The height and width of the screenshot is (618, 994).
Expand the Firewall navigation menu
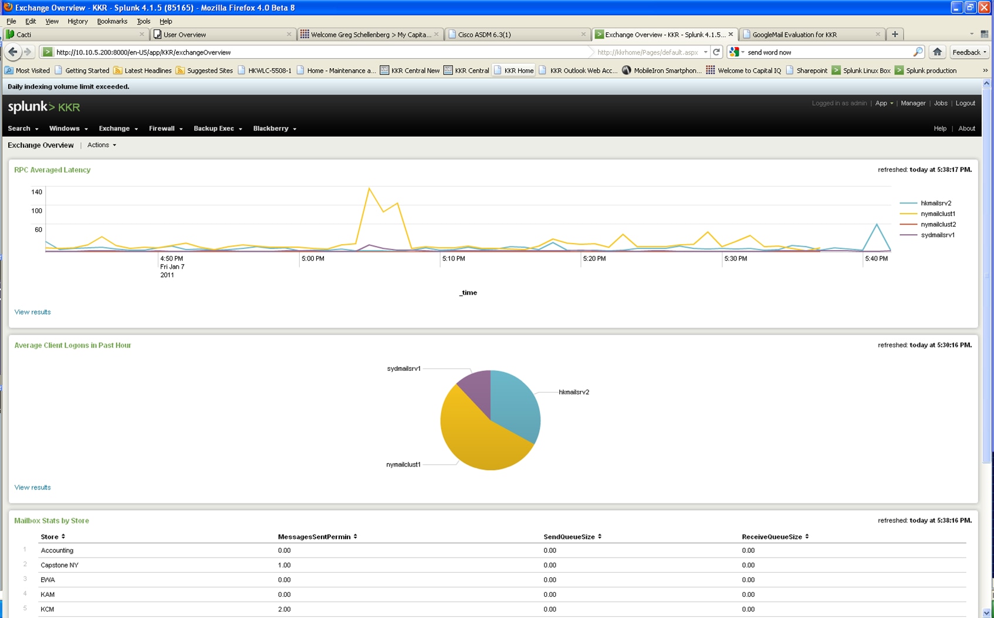(x=165, y=129)
